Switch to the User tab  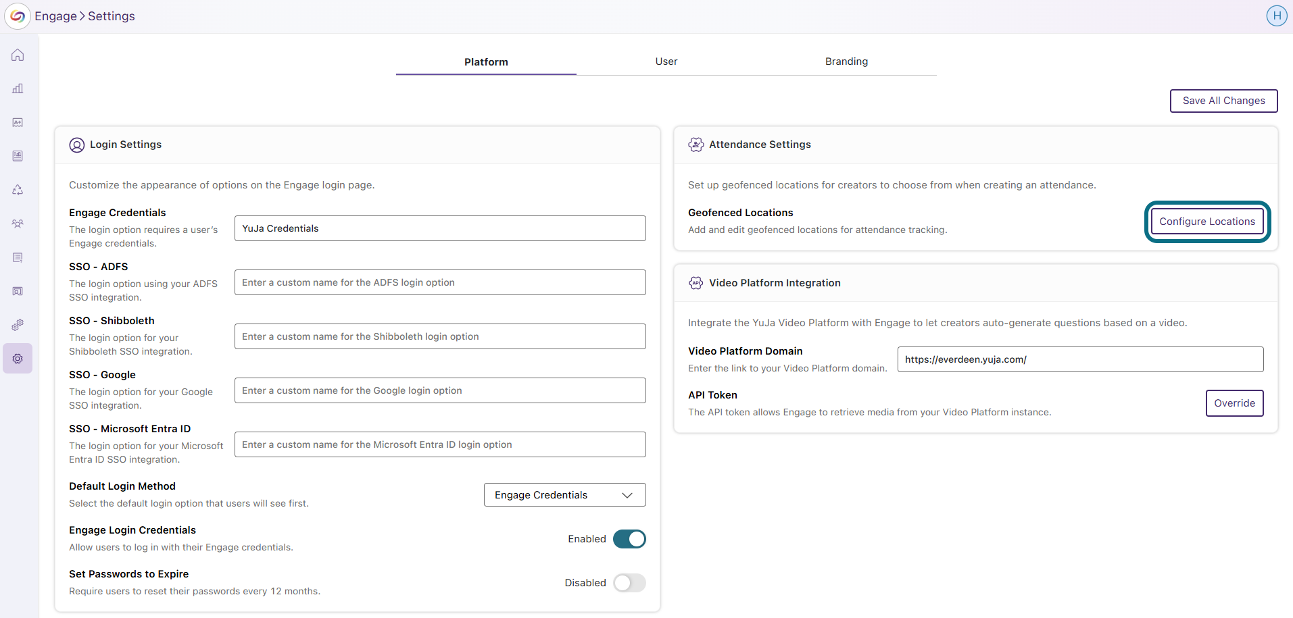pos(666,61)
